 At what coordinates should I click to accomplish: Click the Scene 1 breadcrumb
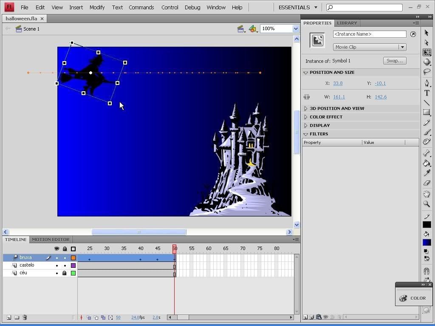[x=31, y=29]
